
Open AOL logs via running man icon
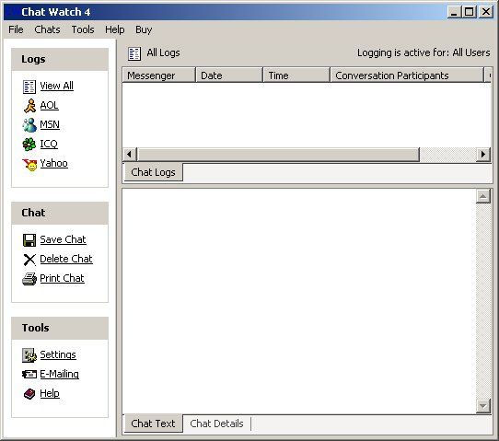point(29,106)
